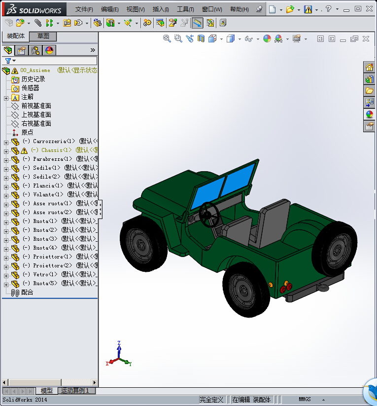Expand more panel tabs with double chevron

[93, 50]
